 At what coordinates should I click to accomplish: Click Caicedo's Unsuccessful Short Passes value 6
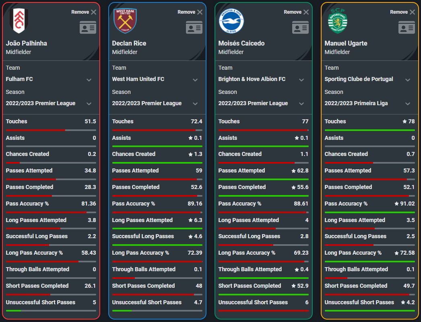307,302
